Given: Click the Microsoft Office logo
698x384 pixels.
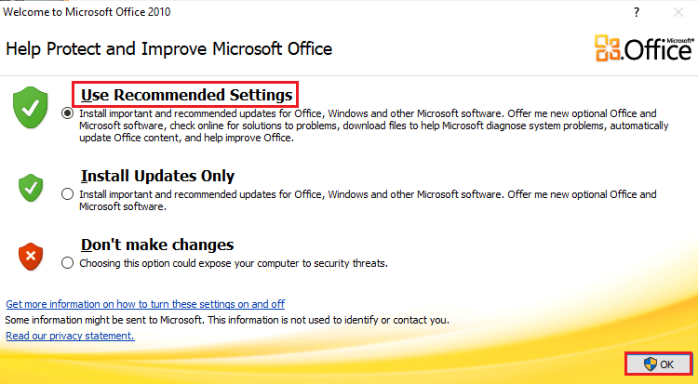Looking at the screenshot, I should 642,48.
